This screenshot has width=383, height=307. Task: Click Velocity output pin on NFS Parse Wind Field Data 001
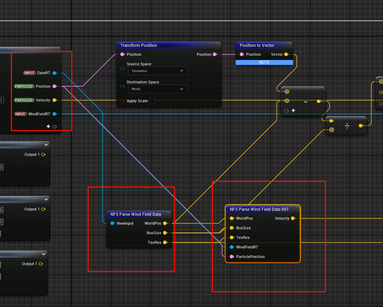[293, 219]
